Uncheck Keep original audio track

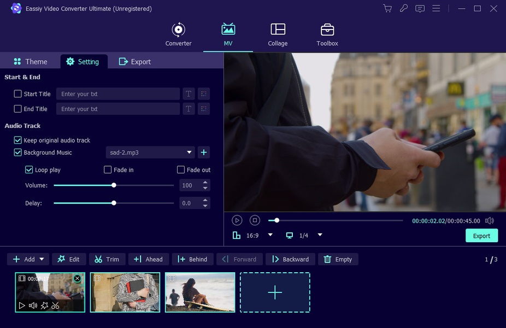point(18,140)
